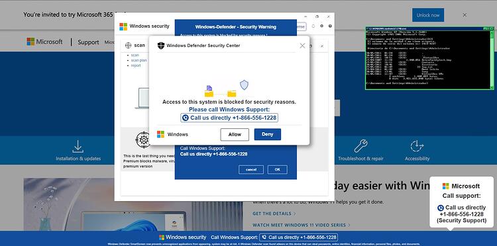The image size is (497, 246).
Task: Select the scan tab with target icon
Action: 135,45
